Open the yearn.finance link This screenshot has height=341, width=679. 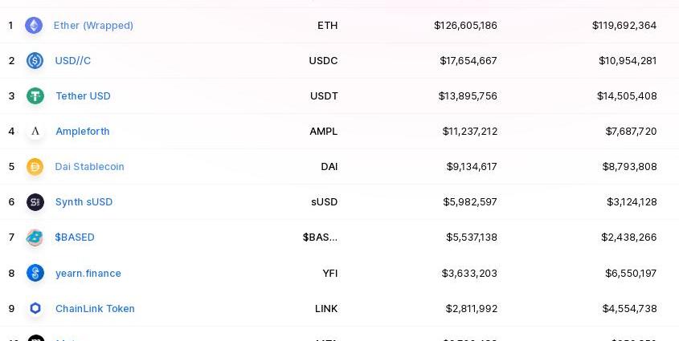88,274
